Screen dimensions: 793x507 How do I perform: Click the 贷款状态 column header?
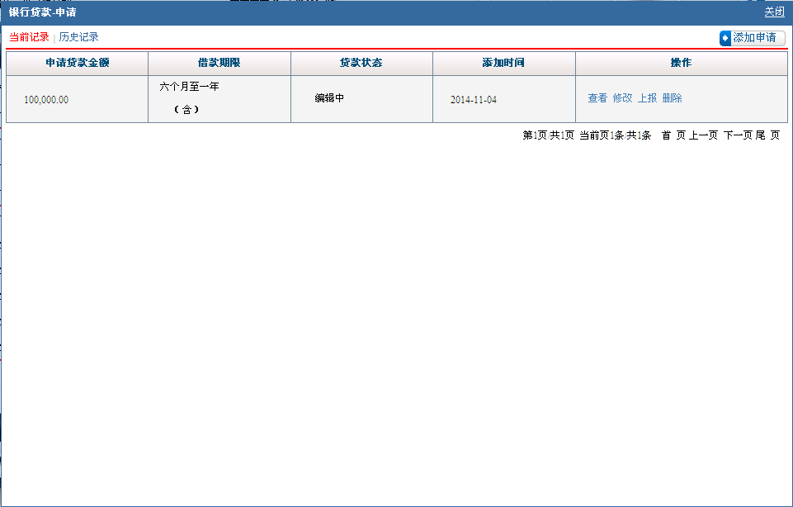361,64
